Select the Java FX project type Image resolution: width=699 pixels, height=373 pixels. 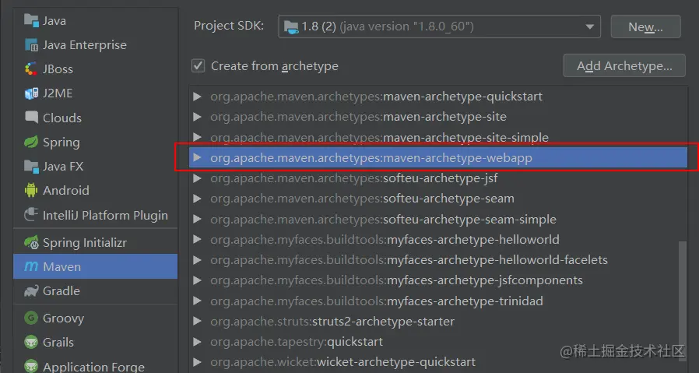[x=96, y=166]
